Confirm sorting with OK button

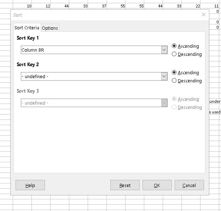157,185
